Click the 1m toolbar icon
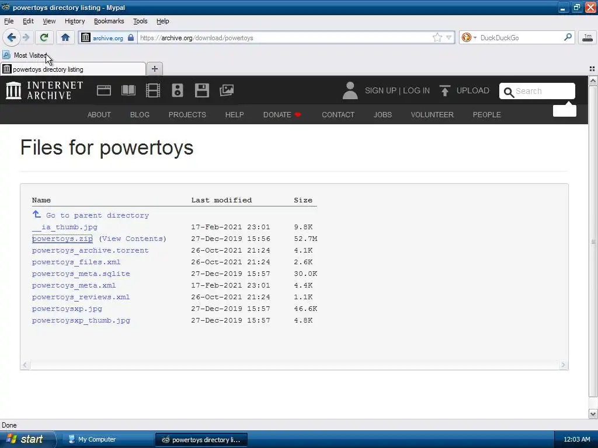 [x=587, y=37]
